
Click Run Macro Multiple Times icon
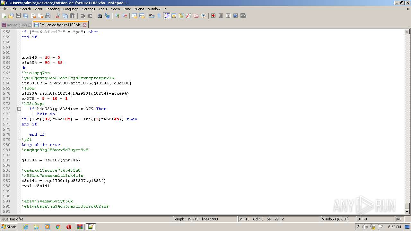click(235, 16)
